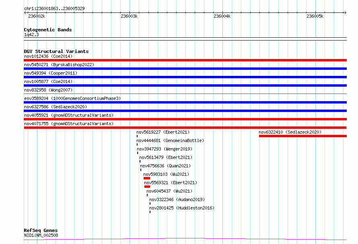Click the DGV Structural Variants track title
Viewport: 358px width, 244px height.
point(56,51)
